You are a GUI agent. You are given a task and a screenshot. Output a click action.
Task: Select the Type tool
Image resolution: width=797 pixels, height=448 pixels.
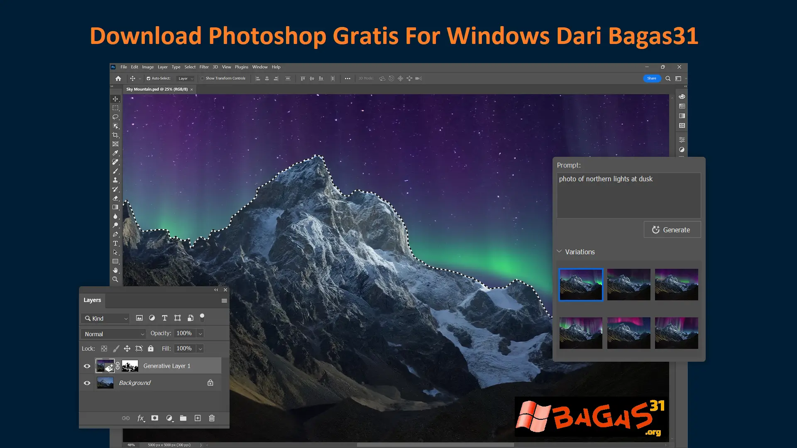pos(115,243)
